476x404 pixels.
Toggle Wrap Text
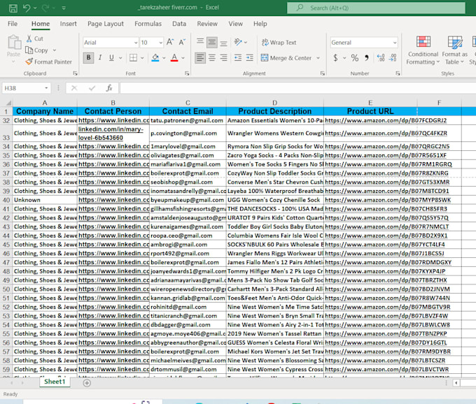tap(279, 43)
